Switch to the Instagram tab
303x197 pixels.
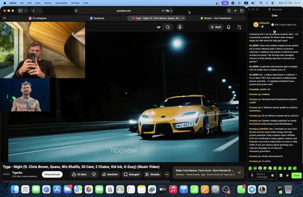point(38,18)
